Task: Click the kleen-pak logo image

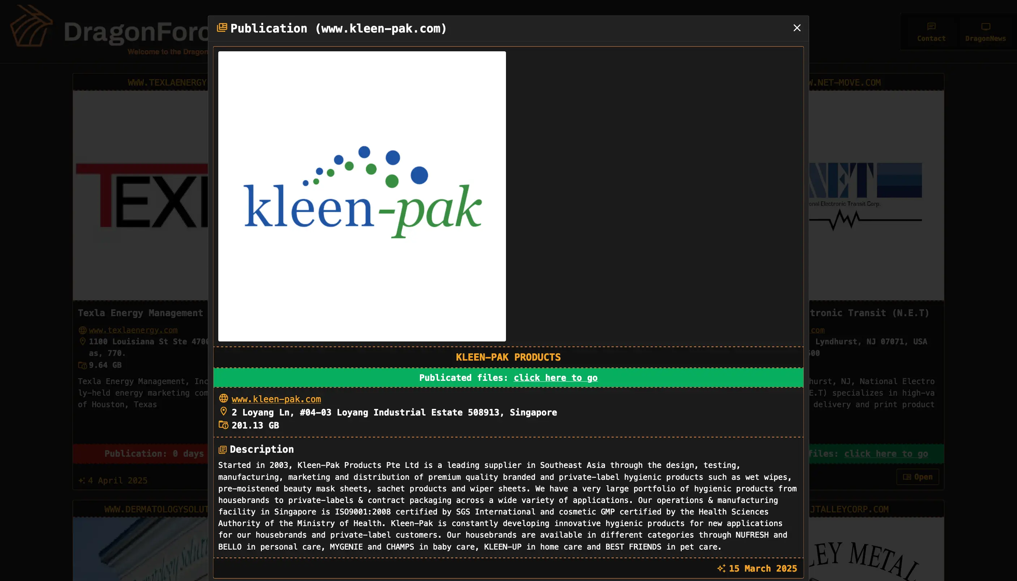Action: pyautogui.click(x=362, y=196)
